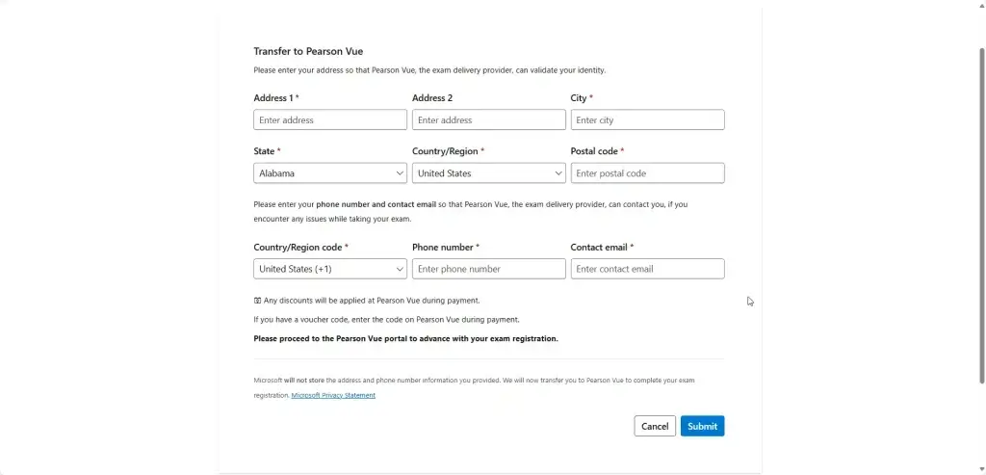Click chevron on United States (+1) dropdown
986x475 pixels.
pyautogui.click(x=400, y=269)
